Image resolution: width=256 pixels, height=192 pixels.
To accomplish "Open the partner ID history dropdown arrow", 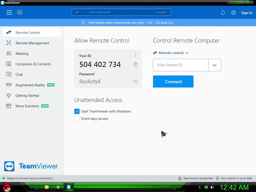I will [214, 65].
